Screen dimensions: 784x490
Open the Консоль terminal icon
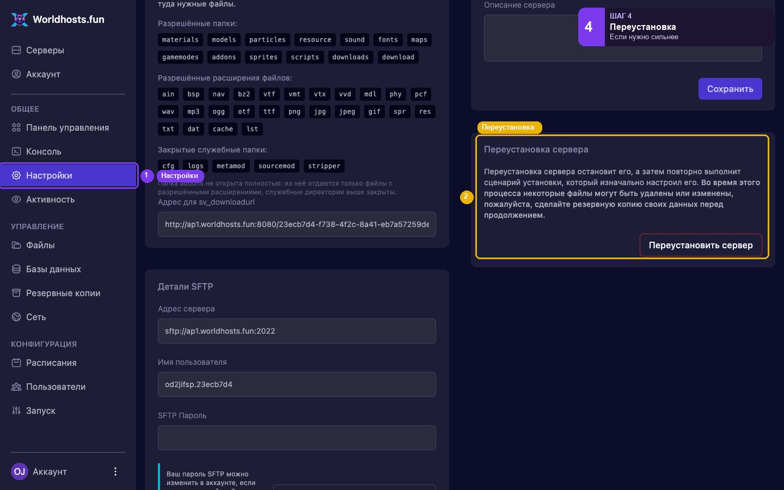click(x=16, y=151)
